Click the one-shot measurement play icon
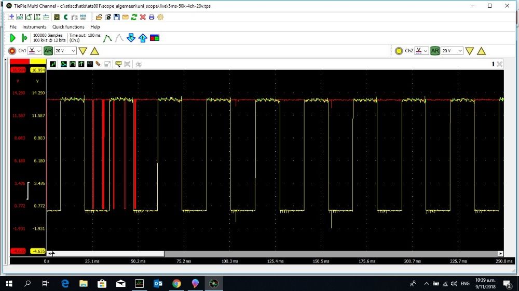This screenshot has width=519, height=291. tap(24, 38)
